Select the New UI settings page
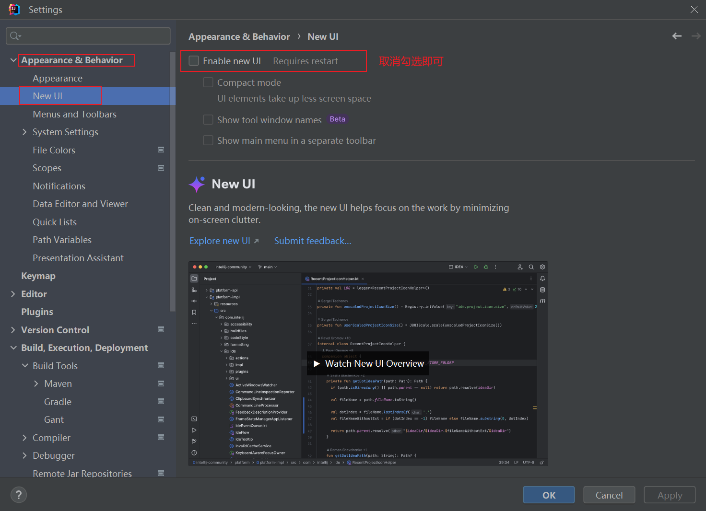The height and width of the screenshot is (511, 706). 88,96
